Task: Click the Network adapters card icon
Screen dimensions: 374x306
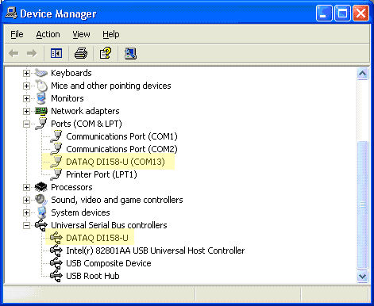Action: [x=41, y=111]
